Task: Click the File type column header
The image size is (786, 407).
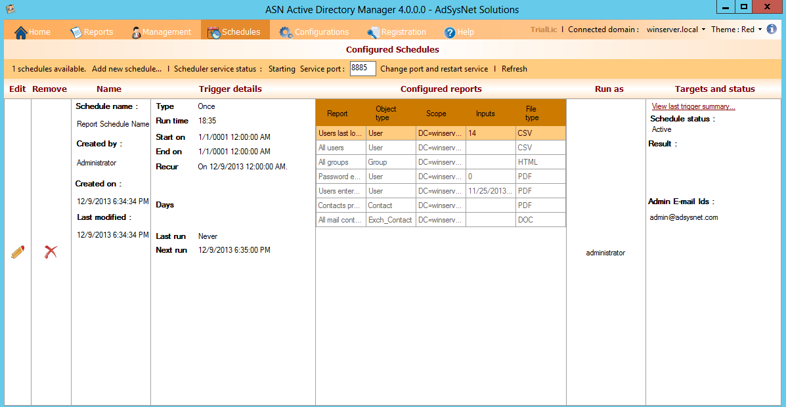Action: tap(532, 114)
